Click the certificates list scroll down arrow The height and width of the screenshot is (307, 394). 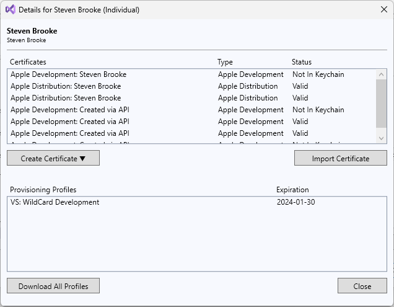pos(381,138)
